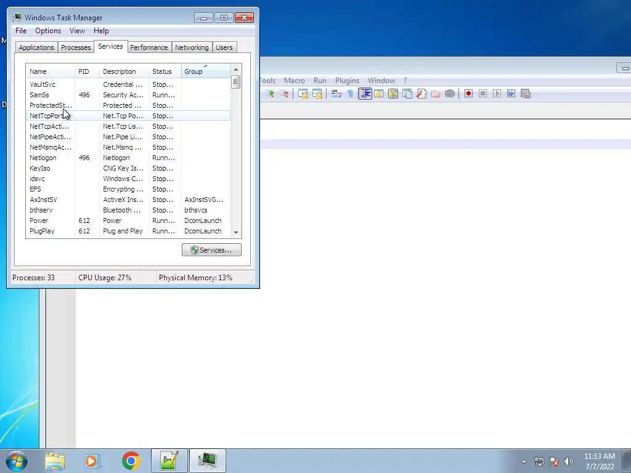Screen dimensions: 631x473
Task: Open Macro menu in Notepad++
Action: [x=294, y=81]
